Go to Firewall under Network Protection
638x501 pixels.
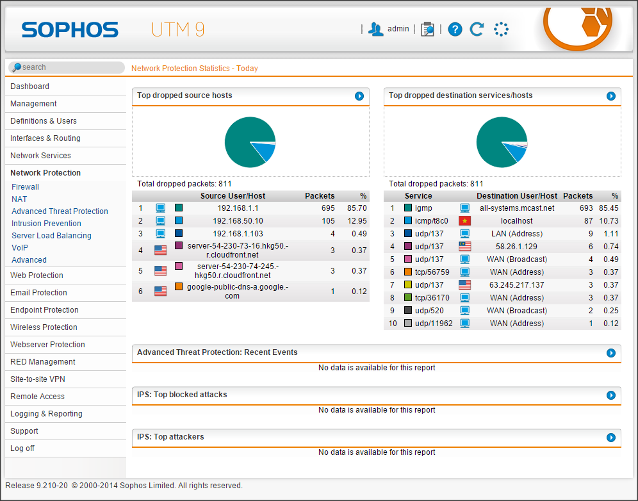coord(25,187)
